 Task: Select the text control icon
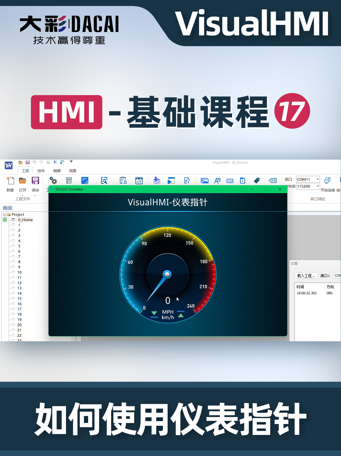pyautogui.click(x=217, y=180)
